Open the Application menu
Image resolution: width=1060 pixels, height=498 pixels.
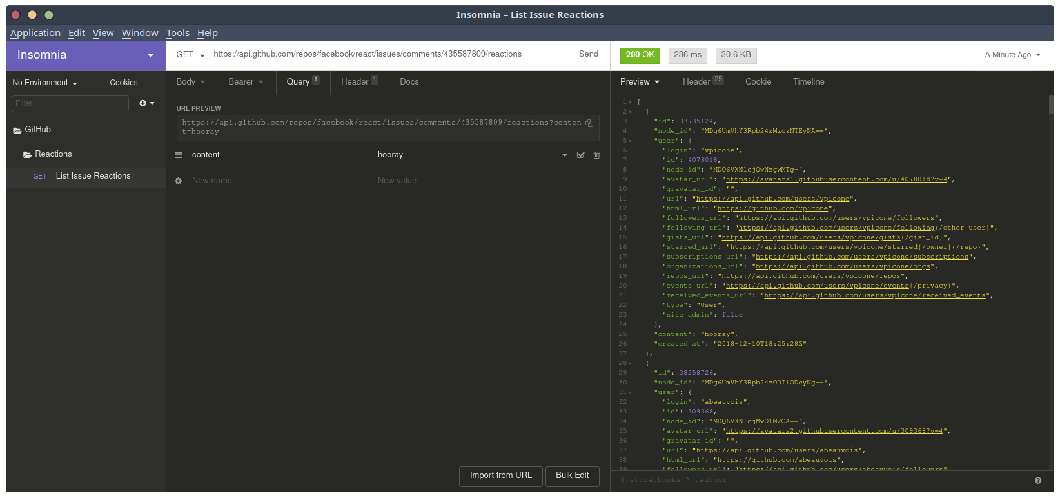35,33
